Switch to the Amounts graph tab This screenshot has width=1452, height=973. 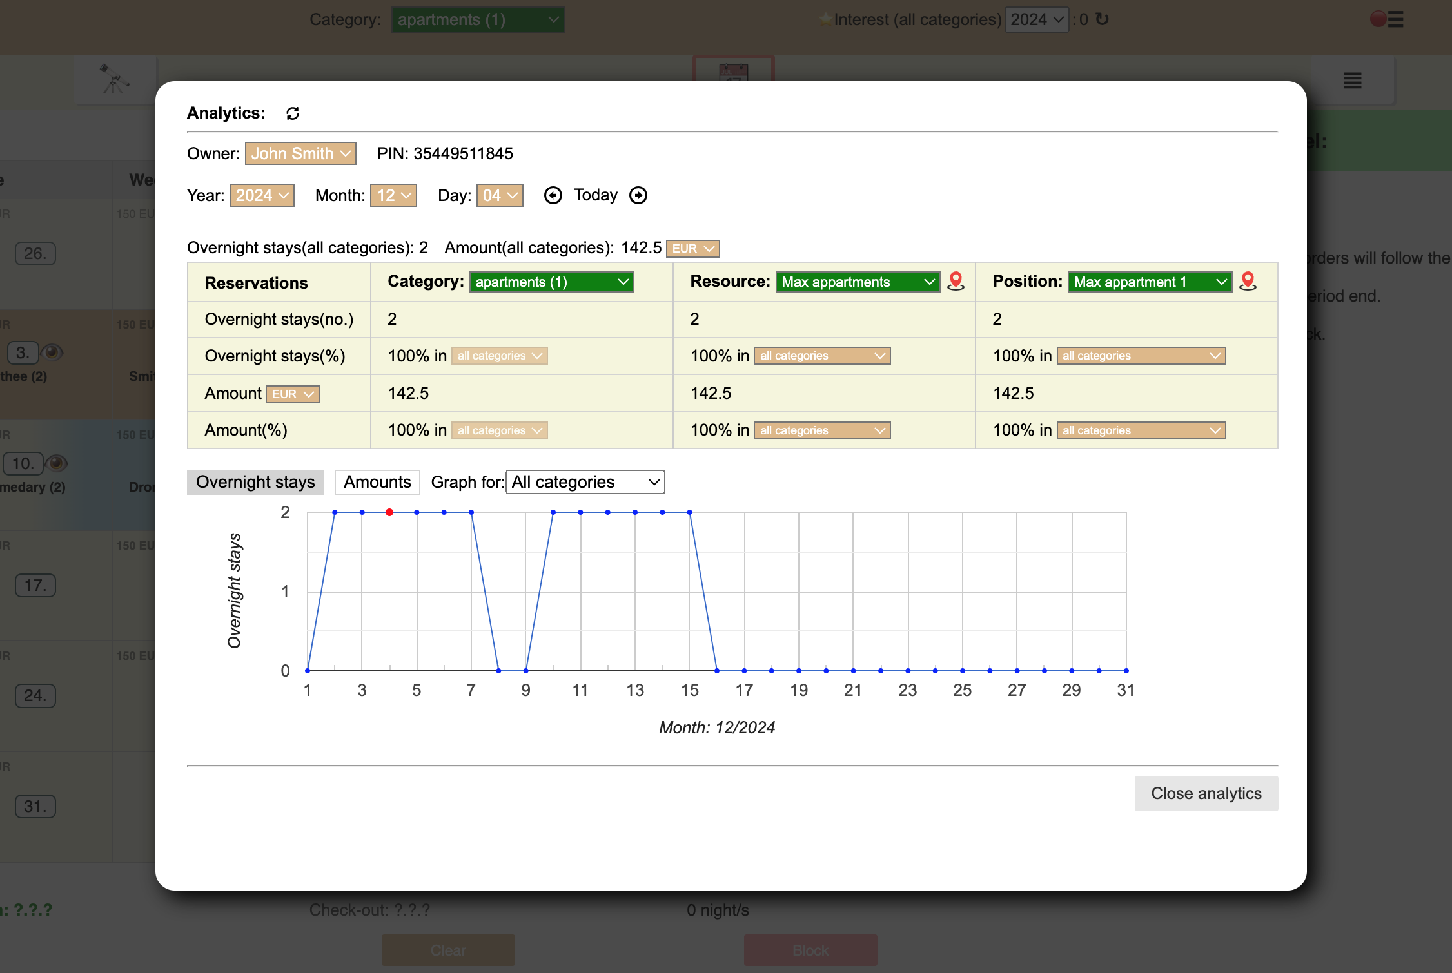point(377,482)
